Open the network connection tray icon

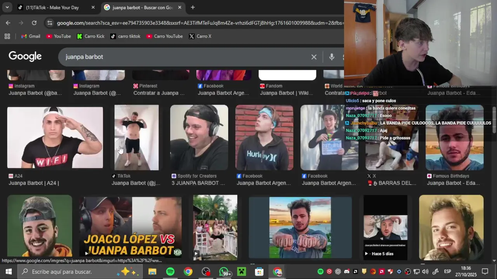[x=417, y=272]
